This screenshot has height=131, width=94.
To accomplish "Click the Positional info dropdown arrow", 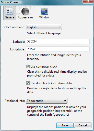I will [x=65, y=101].
